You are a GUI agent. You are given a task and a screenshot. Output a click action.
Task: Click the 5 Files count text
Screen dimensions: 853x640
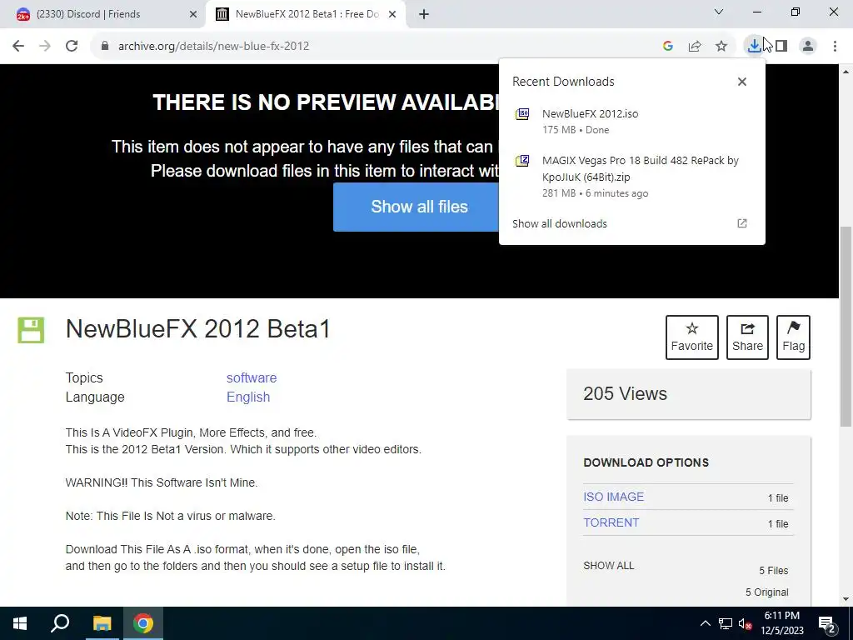tap(774, 571)
